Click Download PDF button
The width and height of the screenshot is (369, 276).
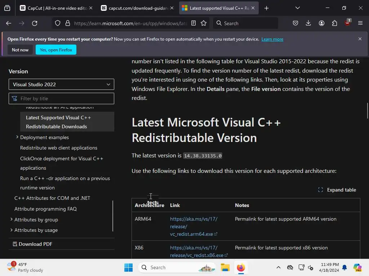(x=32, y=244)
